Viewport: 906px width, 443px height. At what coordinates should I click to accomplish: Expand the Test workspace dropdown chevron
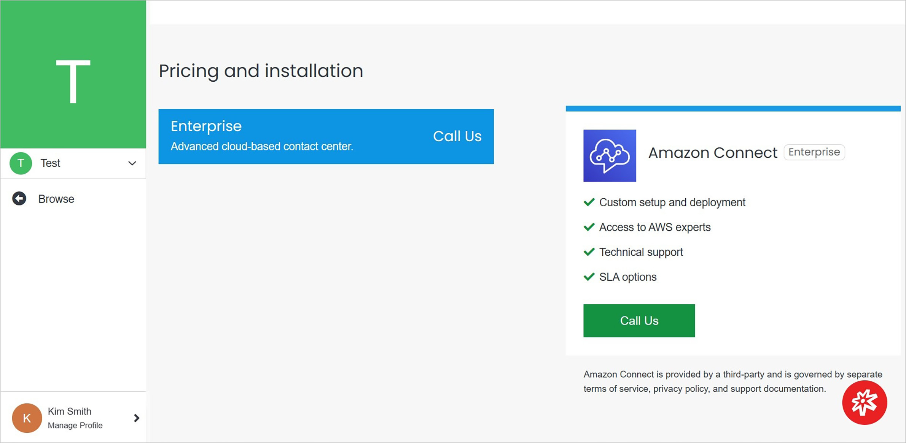pyautogui.click(x=132, y=163)
